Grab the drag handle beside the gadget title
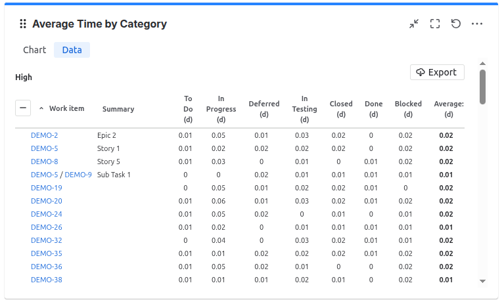 pos(23,24)
